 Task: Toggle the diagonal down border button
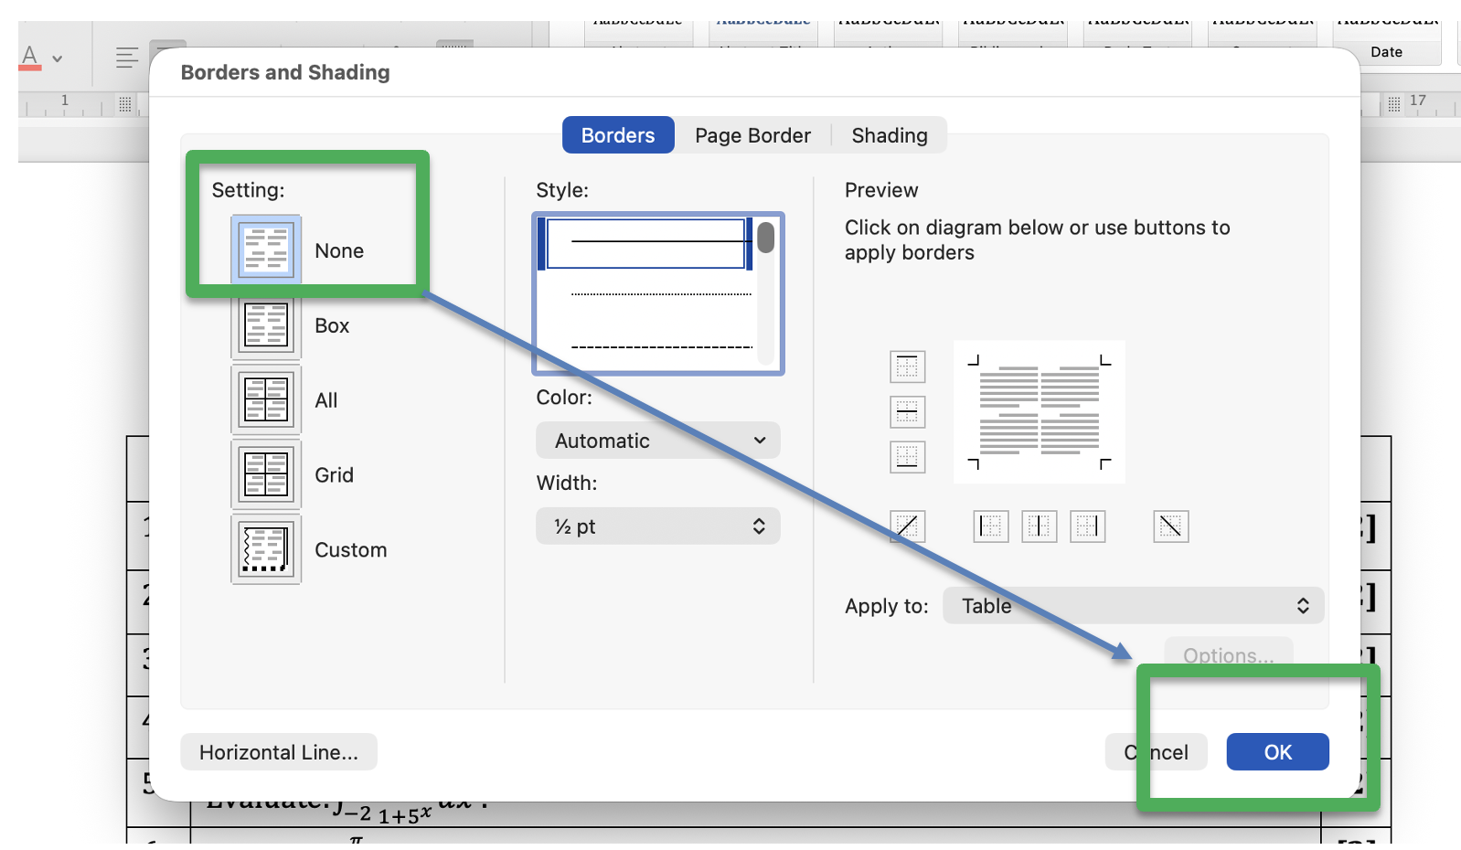1171,526
